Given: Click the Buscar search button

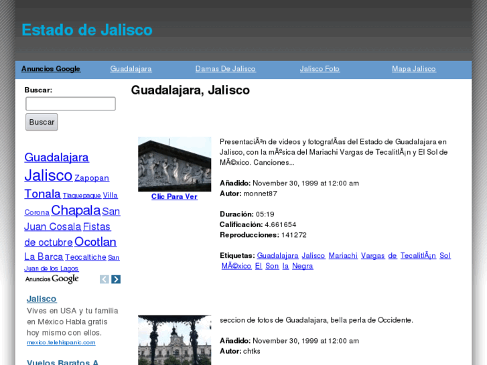Looking at the screenshot, I should [x=42, y=122].
